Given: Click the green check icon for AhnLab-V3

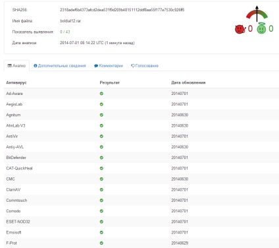Looking at the screenshot, I should tap(101, 125).
